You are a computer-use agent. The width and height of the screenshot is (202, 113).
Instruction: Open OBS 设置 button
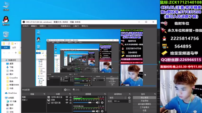pyautogui.click(x=144, y=110)
